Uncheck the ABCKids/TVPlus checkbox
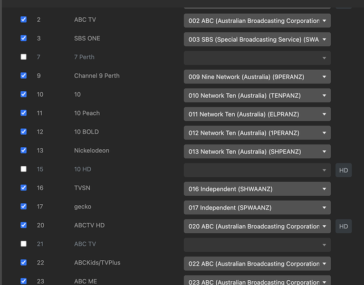 (23, 262)
